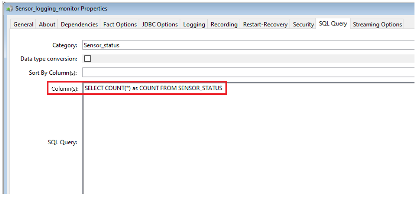Open the Streaming Options tab

(x=377, y=25)
